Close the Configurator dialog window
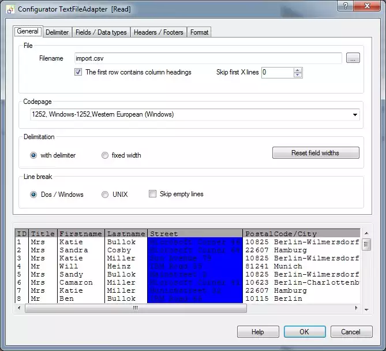The width and height of the screenshot is (386, 351). pos(368,6)
